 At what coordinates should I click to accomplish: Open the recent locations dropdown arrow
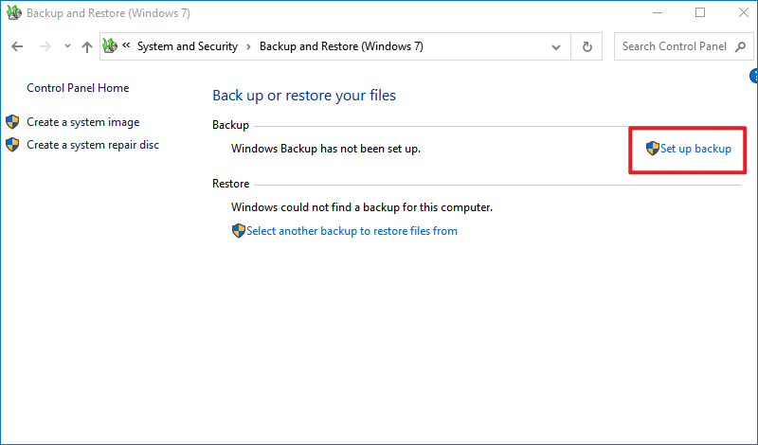click(67, 46)
